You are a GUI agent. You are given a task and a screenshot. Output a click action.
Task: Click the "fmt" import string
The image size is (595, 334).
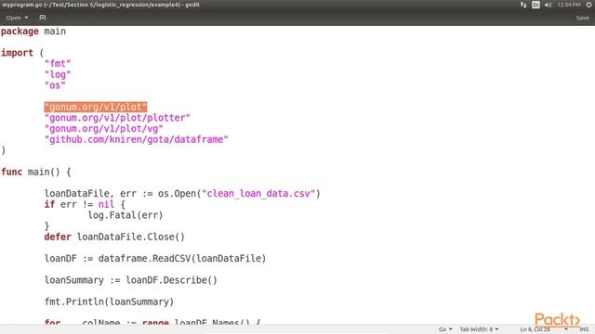coord(58,64)
